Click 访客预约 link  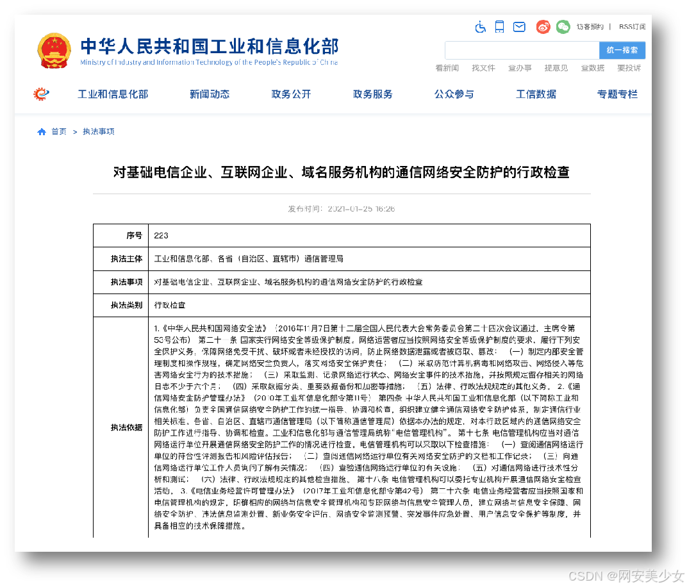click(x=590, y=27)
